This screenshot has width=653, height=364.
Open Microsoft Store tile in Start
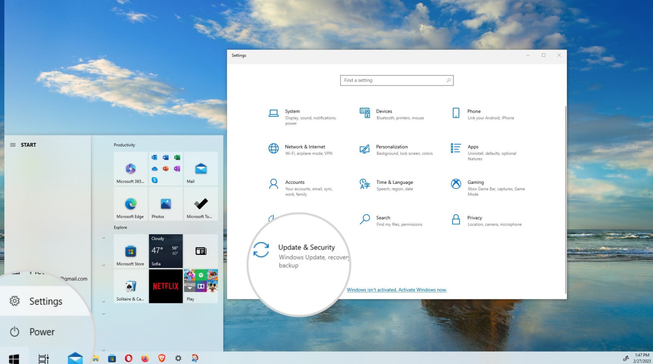click(131, 251)
